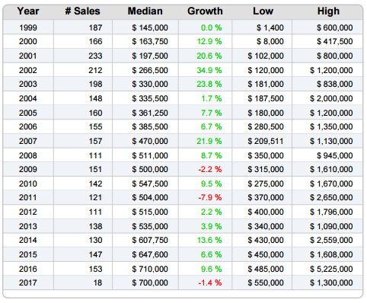Select the -7.9 % growth for 2011

pos(210,197)
